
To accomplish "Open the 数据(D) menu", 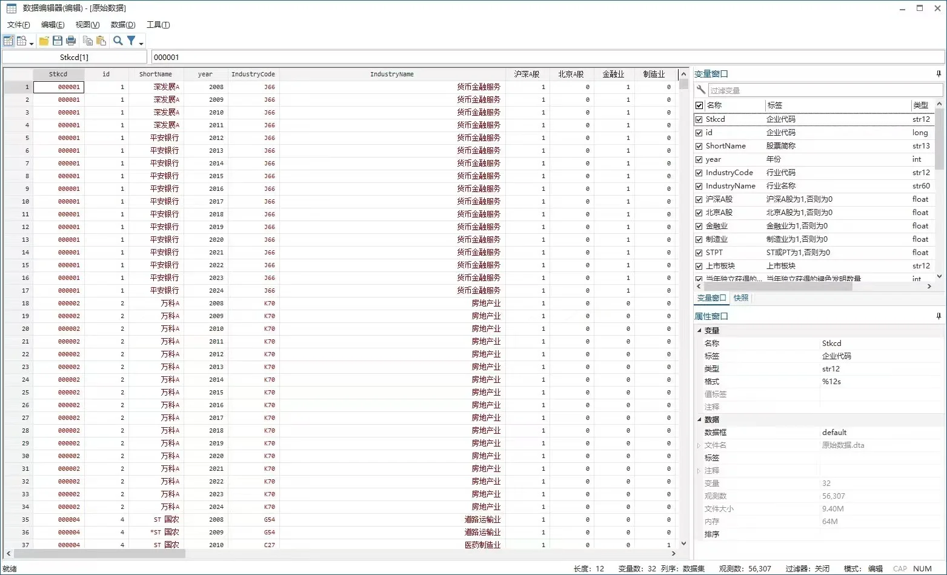I will click(x=123, y=25).
